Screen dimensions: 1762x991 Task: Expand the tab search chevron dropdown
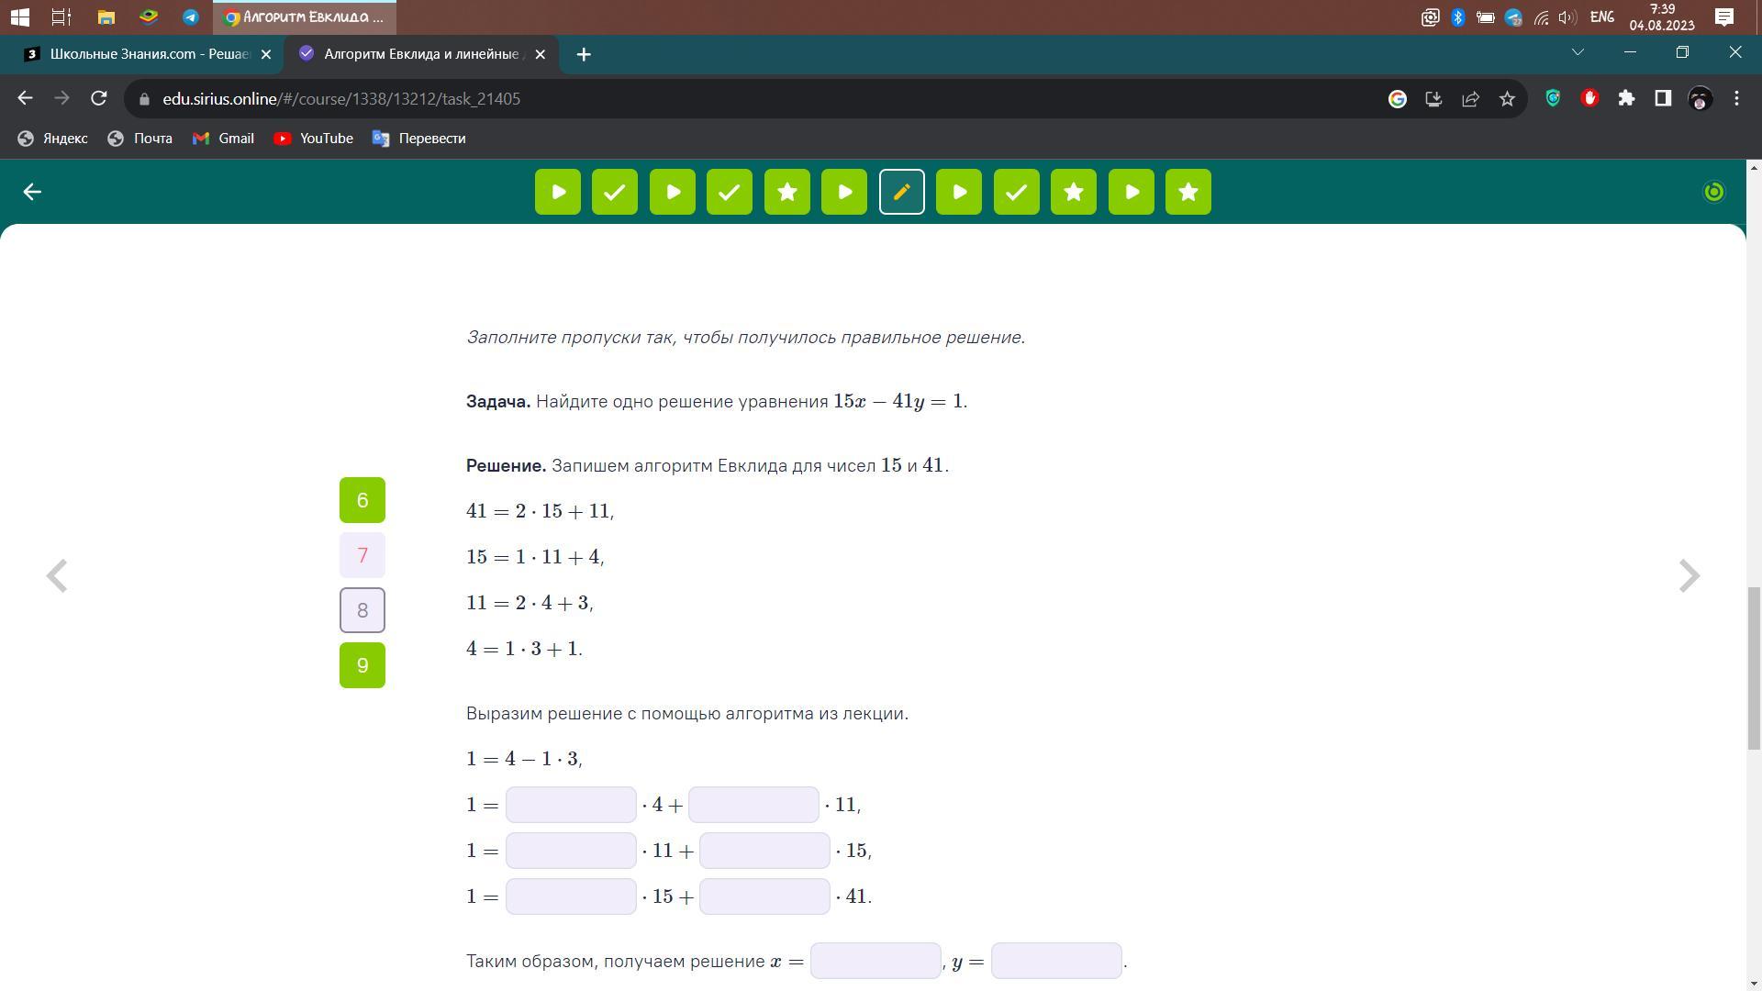click(1578, 52)
